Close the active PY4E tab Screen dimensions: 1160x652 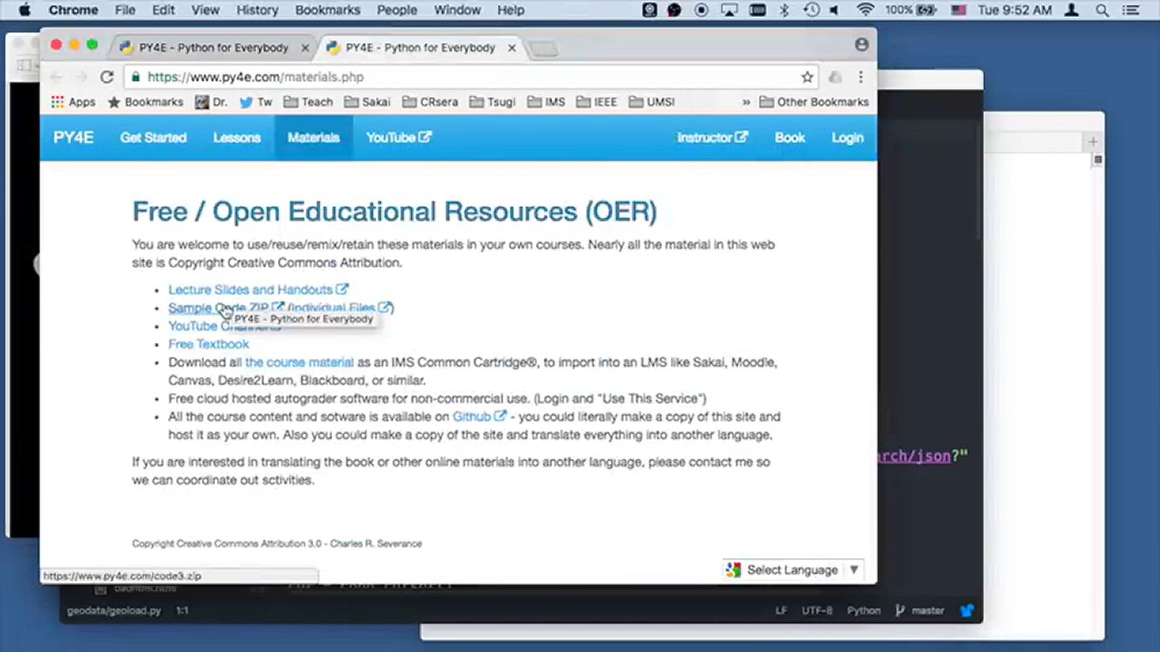click(x=512, y=48)
